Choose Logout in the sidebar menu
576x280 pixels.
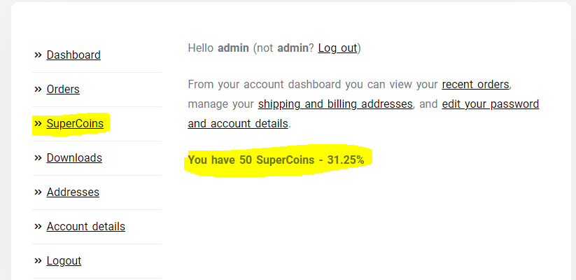tap(64, 260)
